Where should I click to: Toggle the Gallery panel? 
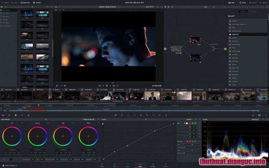pos(5,3)
